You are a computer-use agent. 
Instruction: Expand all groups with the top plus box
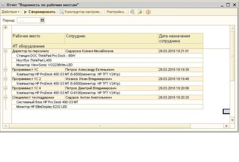pyautogui.click(x=5, y=27)
